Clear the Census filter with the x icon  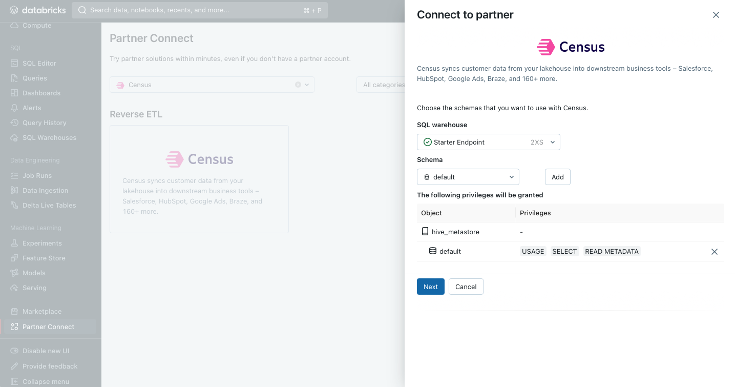(x=298, y=85)
